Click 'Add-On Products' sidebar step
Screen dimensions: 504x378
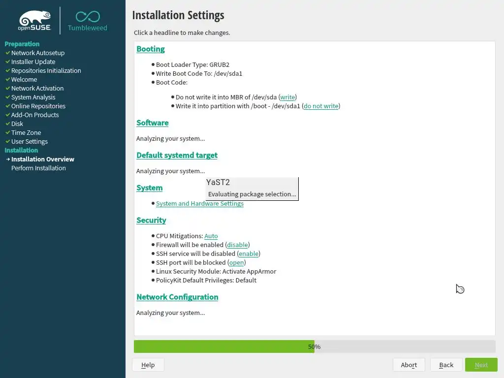tap(35, 115)
